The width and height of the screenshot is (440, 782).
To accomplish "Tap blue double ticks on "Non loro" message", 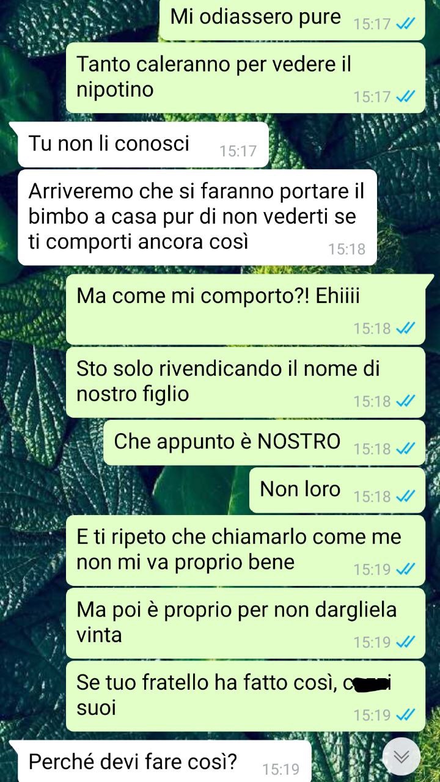I will coord(406,496).
